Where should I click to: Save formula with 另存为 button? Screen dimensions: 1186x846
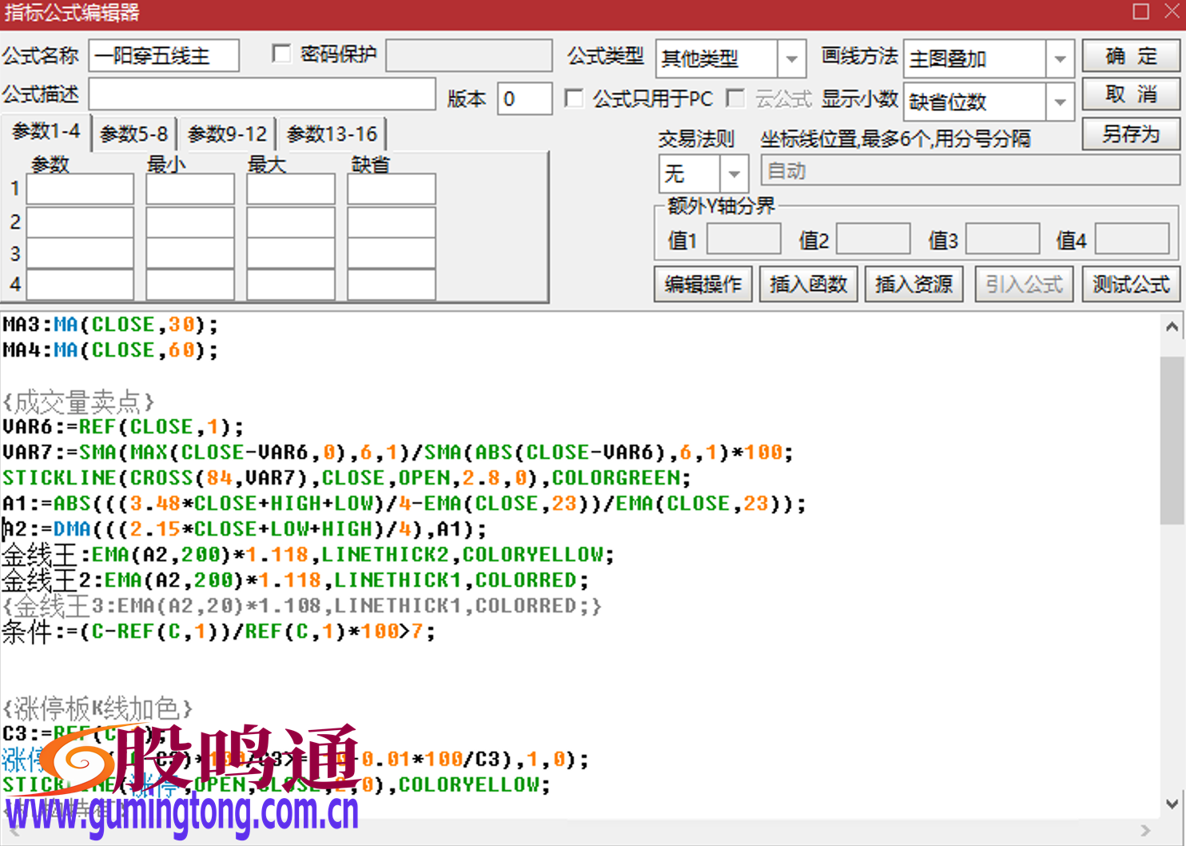[x=1130, y=134]
